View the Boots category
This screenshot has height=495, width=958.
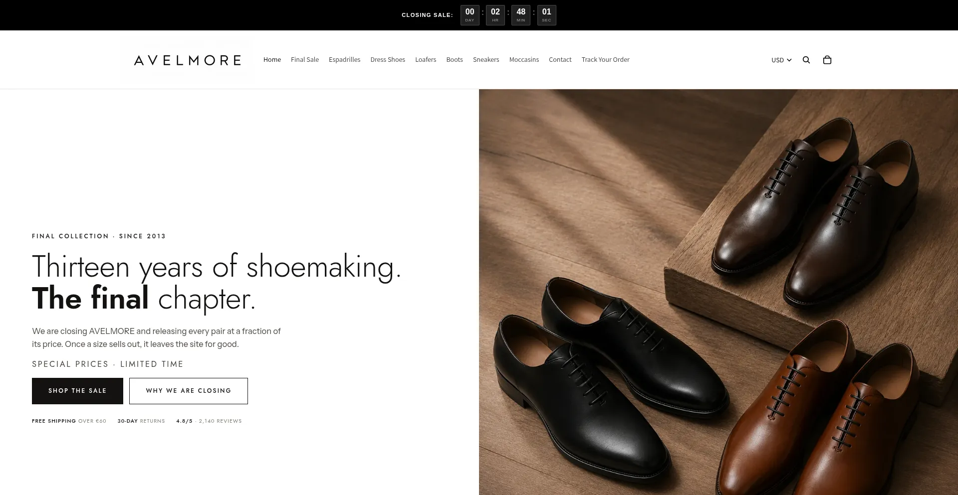(x=455, y=59)
